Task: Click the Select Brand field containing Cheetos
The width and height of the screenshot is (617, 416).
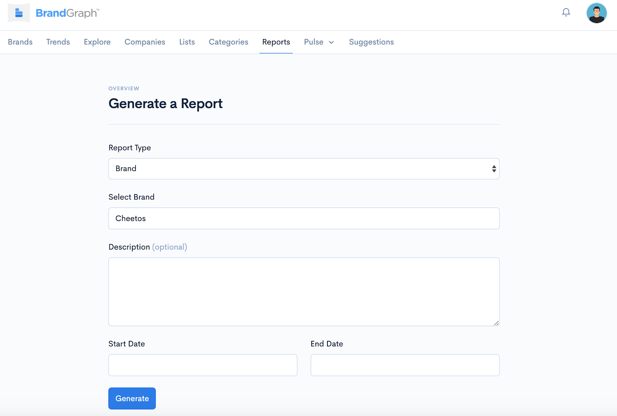Action: tap(304, 218)
